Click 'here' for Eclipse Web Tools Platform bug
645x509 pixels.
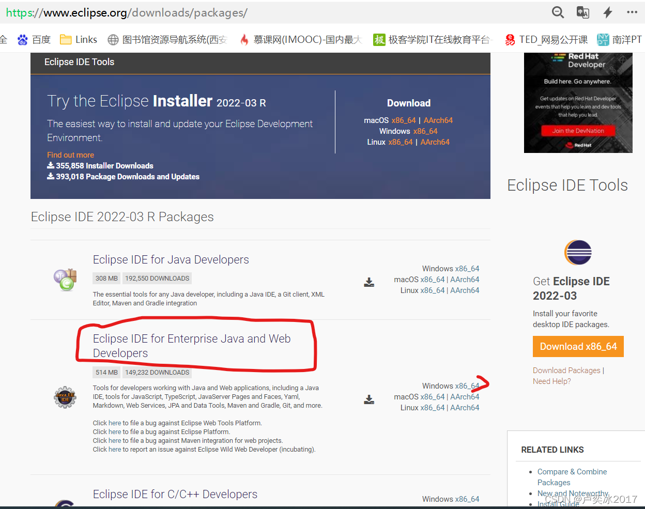click(115, 423)
